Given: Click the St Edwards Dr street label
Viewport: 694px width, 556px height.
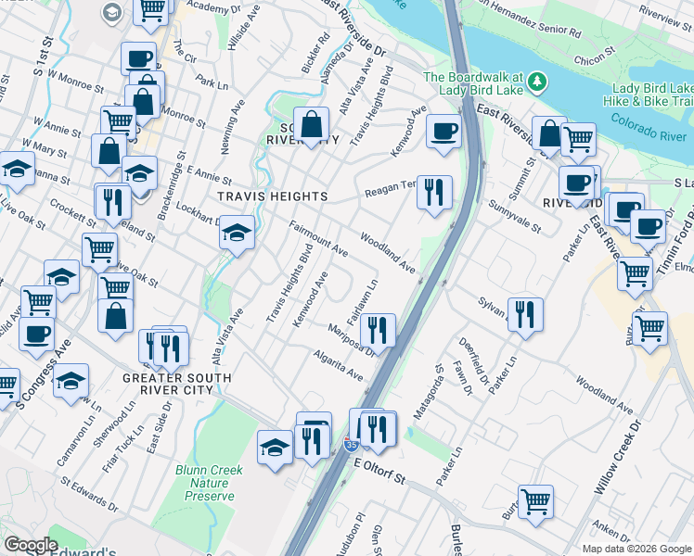Looking at the screenshot, I should [x=90, y=495].
